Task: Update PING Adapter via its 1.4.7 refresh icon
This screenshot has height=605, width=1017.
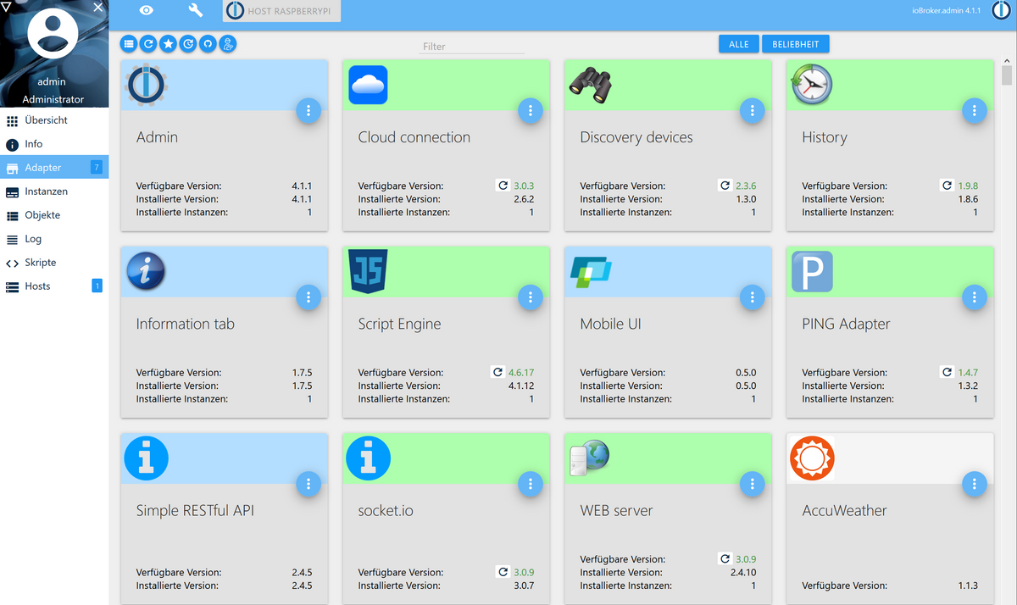Action: coord(947,372)
